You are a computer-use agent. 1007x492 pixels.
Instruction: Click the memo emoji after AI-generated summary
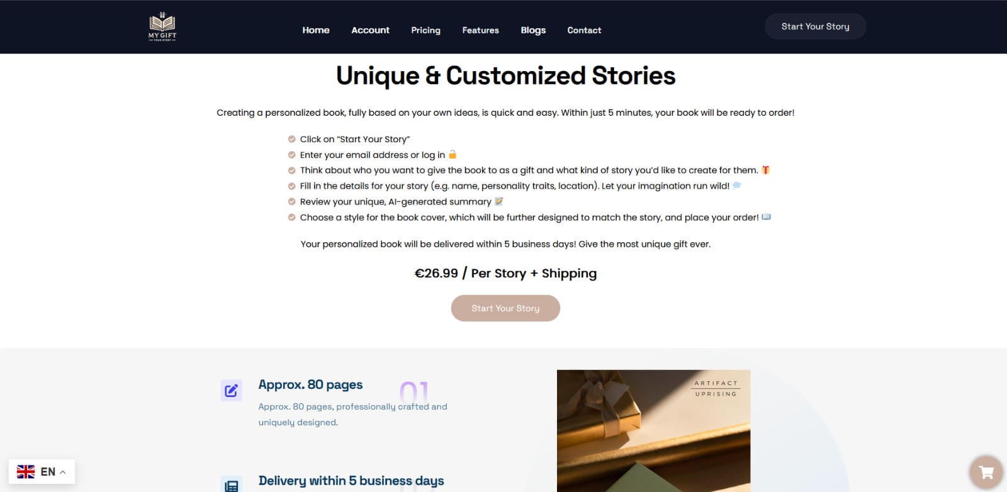pyautogui.click(x=499, y=201)
